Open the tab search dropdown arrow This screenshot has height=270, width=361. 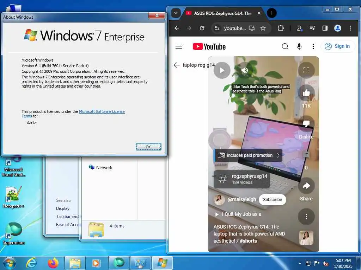point(176,13)
